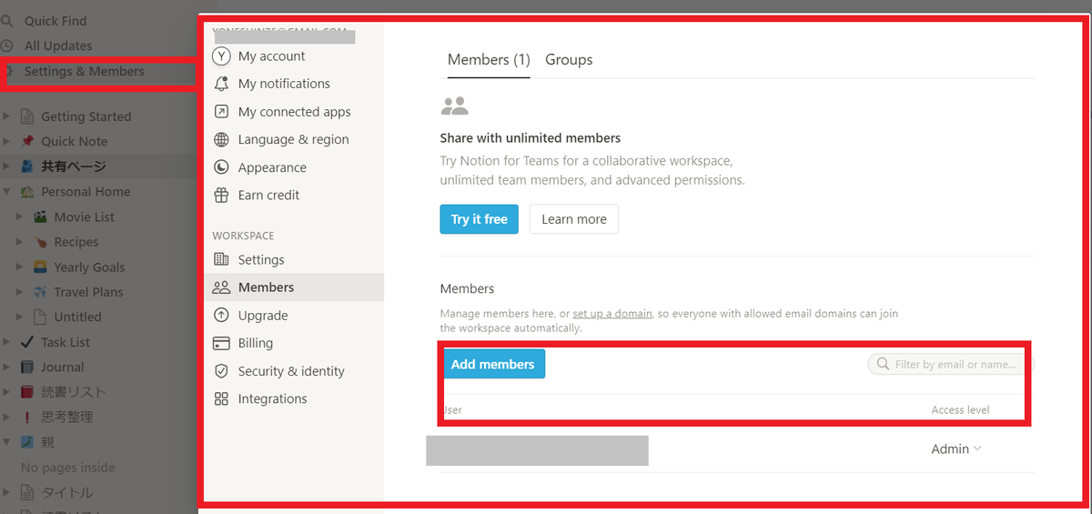The height and width of the screenshot is (514, 1092).
Task: Expand the Task List toggle arrow
Action: pos(6,342)
